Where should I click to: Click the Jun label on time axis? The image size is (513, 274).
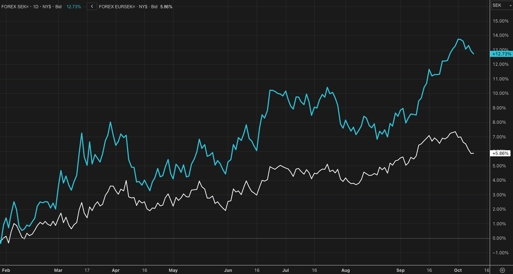228,270
